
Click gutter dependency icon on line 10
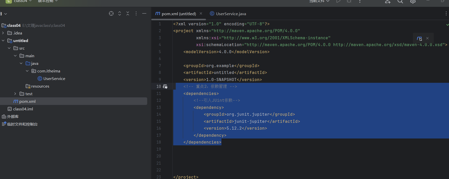click(x=165, y=87)
